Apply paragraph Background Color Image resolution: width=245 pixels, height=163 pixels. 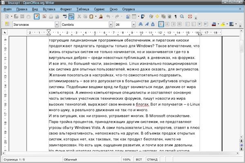point(232,24)
